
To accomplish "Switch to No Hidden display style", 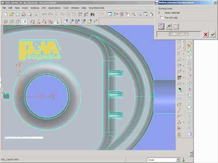I will coord(18,21).
